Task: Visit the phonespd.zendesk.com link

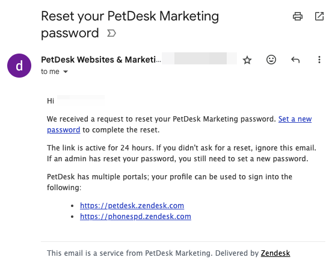Action: pos(135,216)
